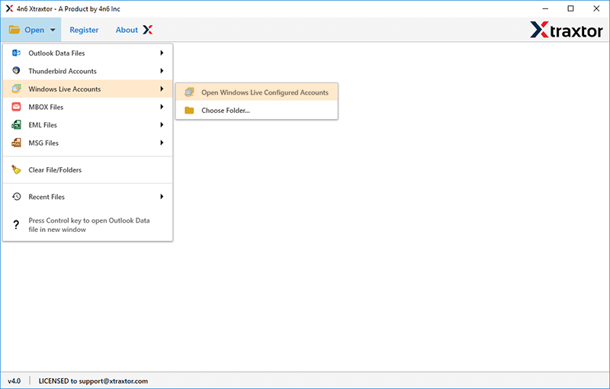Click the X logo next to About
Viewport: 610px width, 389px height.
pos(147,30)
